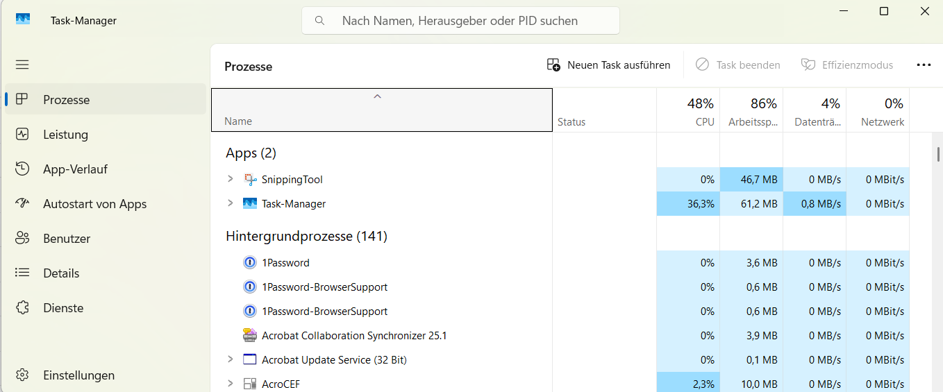The height and width of the screenshot is (392, 943).
Task: Click the Task-Manager process row icon
Action: (250, 204)
